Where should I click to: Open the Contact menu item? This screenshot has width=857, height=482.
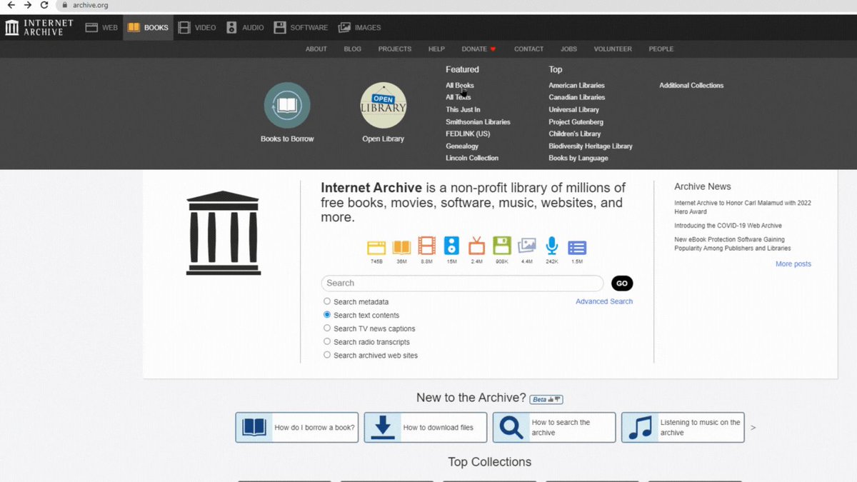click(528, 49)
